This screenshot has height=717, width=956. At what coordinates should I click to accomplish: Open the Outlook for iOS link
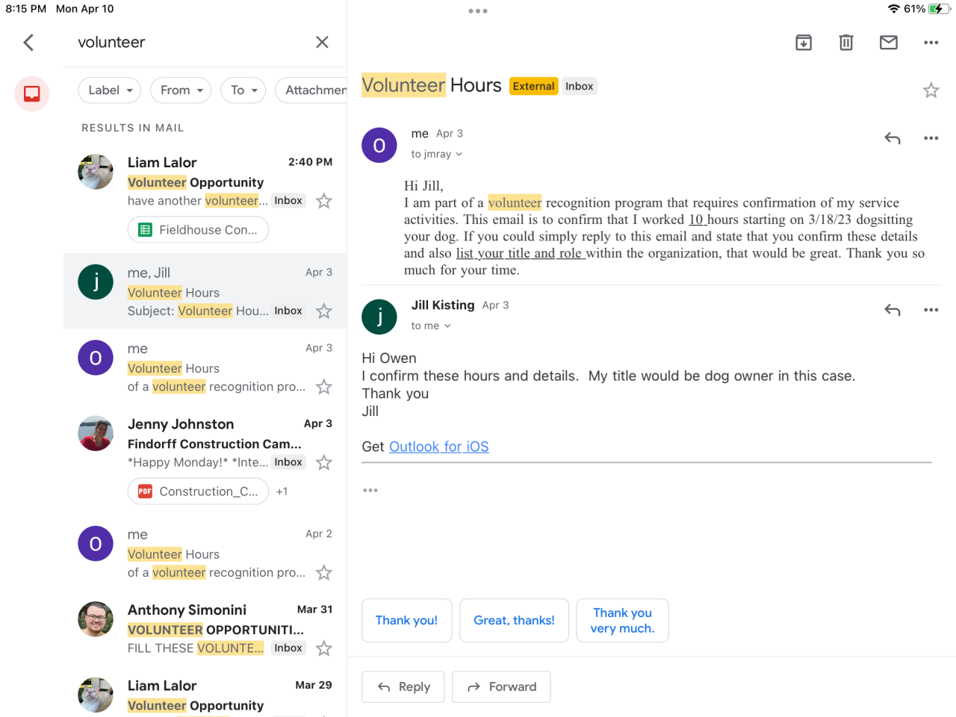438,447
